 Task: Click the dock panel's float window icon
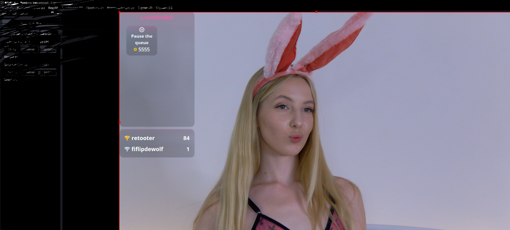[52, 13]
